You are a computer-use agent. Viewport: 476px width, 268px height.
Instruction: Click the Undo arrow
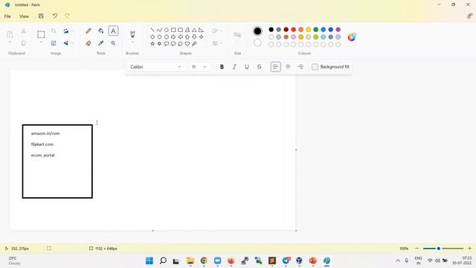(54, 16)
